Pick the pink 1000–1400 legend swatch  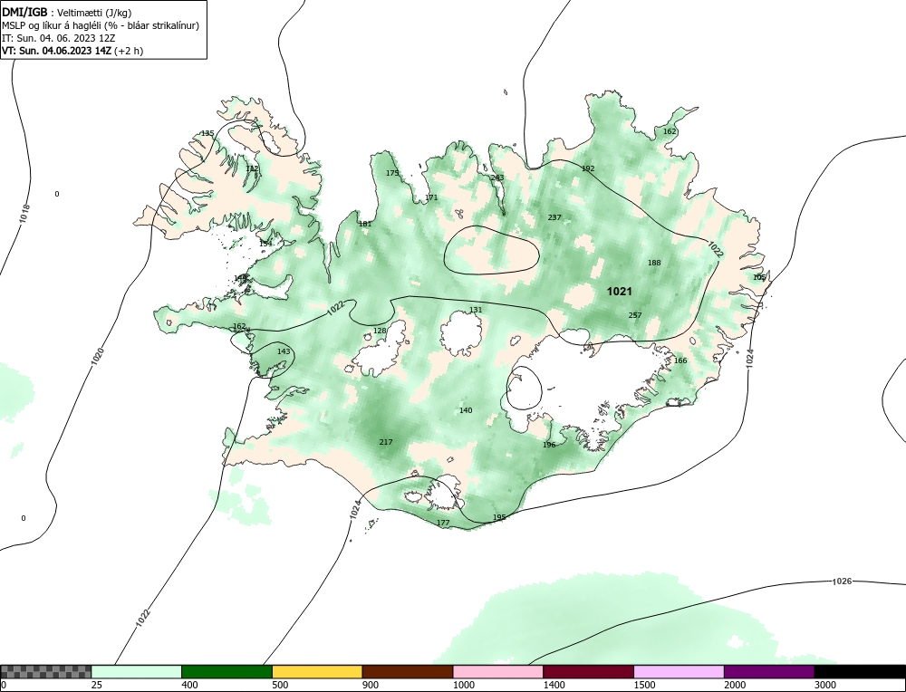coord(498,672)
